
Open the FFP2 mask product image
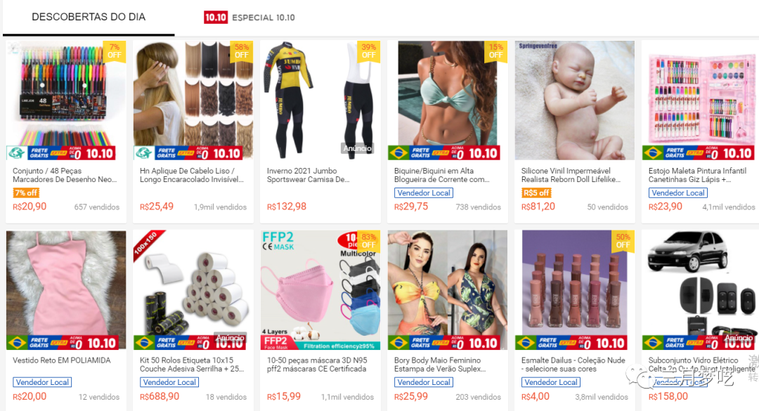[x=320, y=290]
